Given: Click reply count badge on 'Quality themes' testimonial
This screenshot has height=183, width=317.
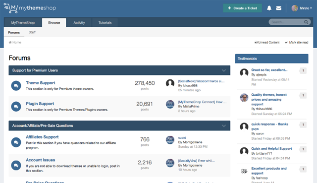Looking at the screenshot, I should coord(303,95).
